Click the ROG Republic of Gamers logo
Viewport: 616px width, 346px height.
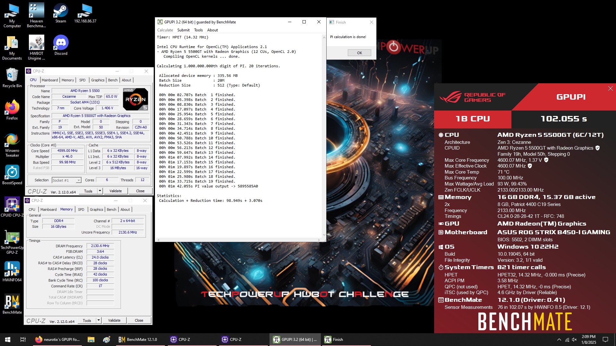point(472,97)
